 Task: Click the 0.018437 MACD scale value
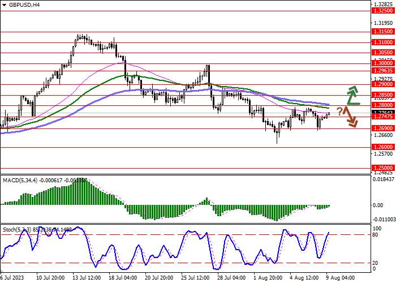coord(384,179)
